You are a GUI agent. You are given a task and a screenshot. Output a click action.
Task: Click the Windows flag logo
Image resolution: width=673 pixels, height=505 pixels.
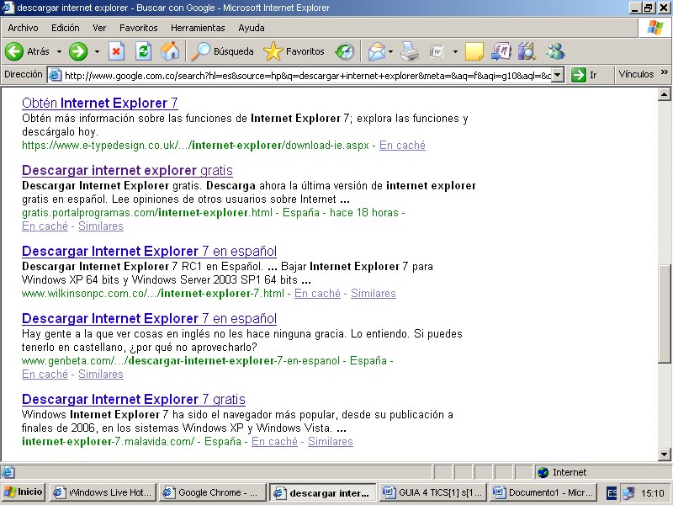(654, 28)
